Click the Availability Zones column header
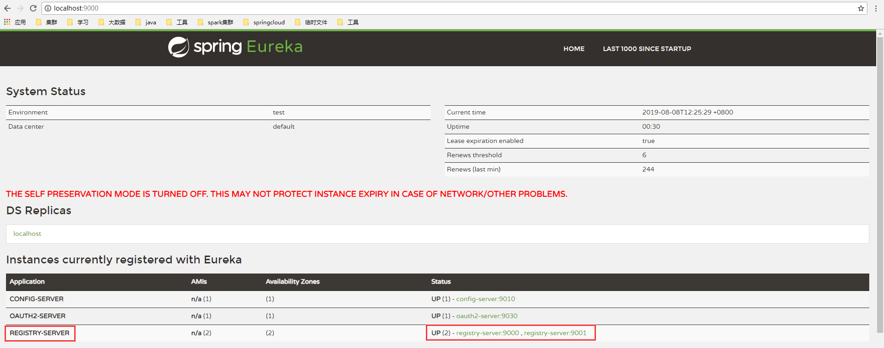 [x=293, y=281]
